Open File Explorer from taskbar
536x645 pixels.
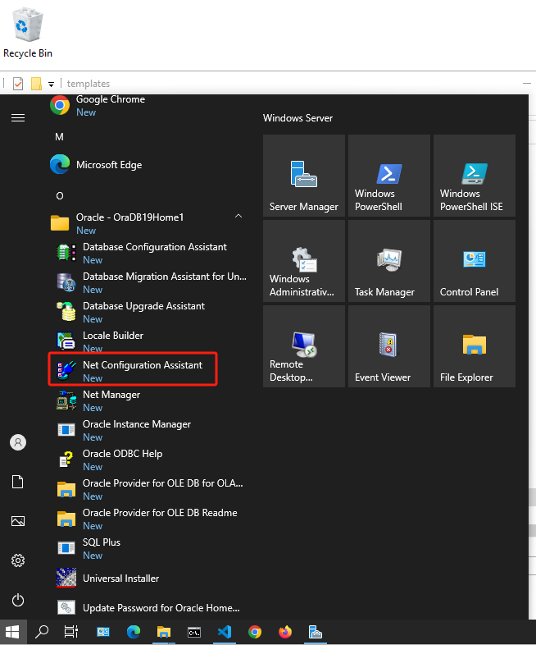(x=163, y=631)
